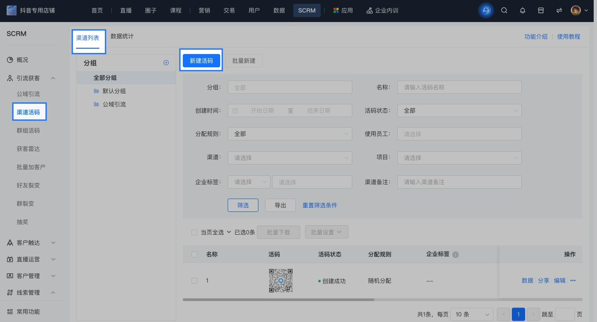Expand the 客户触达 sidebar section
The height and width of the screenshot is (322, 597).
pos(53,243)
